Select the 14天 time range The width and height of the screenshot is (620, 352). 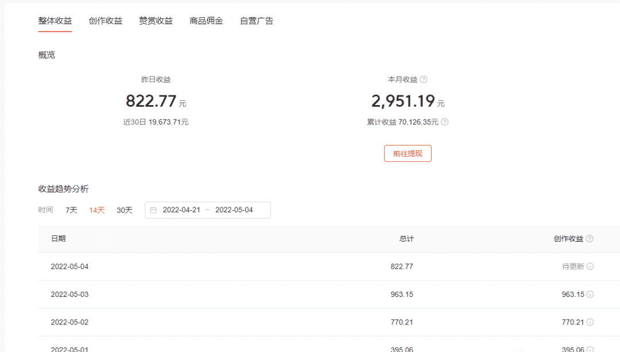97,210
